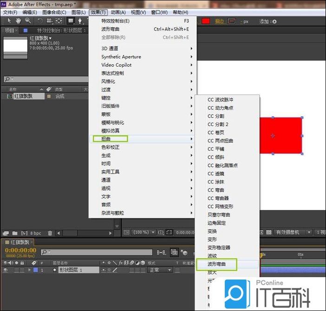Click the trash delete icon in project panel
The height and width of the screenshot is (311, 326).
(x=50, y=233)
